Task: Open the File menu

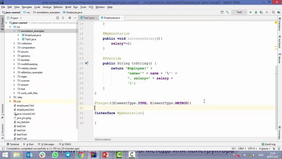Action: (3, 7)
